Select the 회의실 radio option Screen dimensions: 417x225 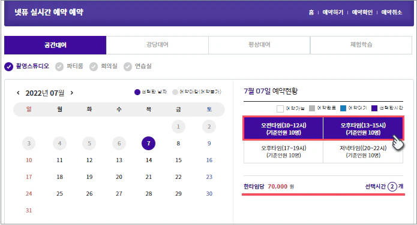(x=103, y=66)
